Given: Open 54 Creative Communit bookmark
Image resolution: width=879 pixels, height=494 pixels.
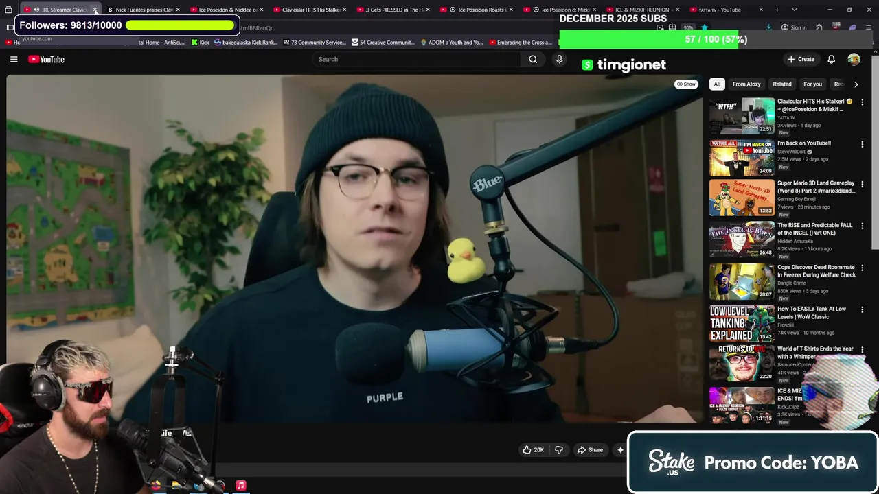Looking at the screenshot, I should [x=383, y=43].
